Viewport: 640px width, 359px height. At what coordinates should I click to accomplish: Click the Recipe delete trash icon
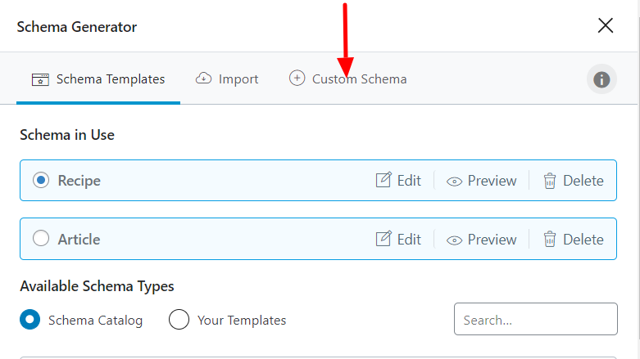pos(550,181)
